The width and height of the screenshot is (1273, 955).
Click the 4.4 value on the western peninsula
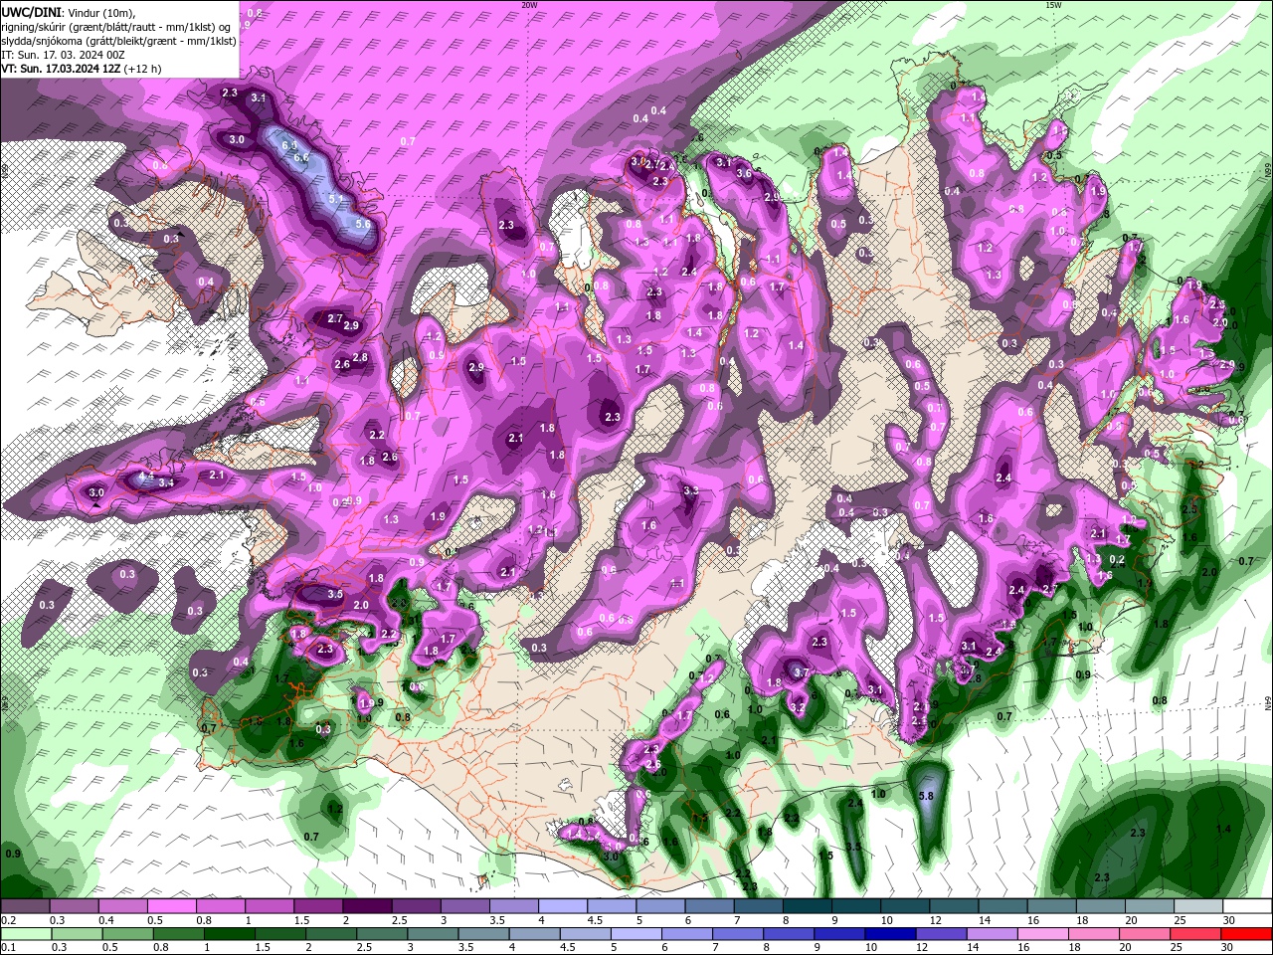146,478
